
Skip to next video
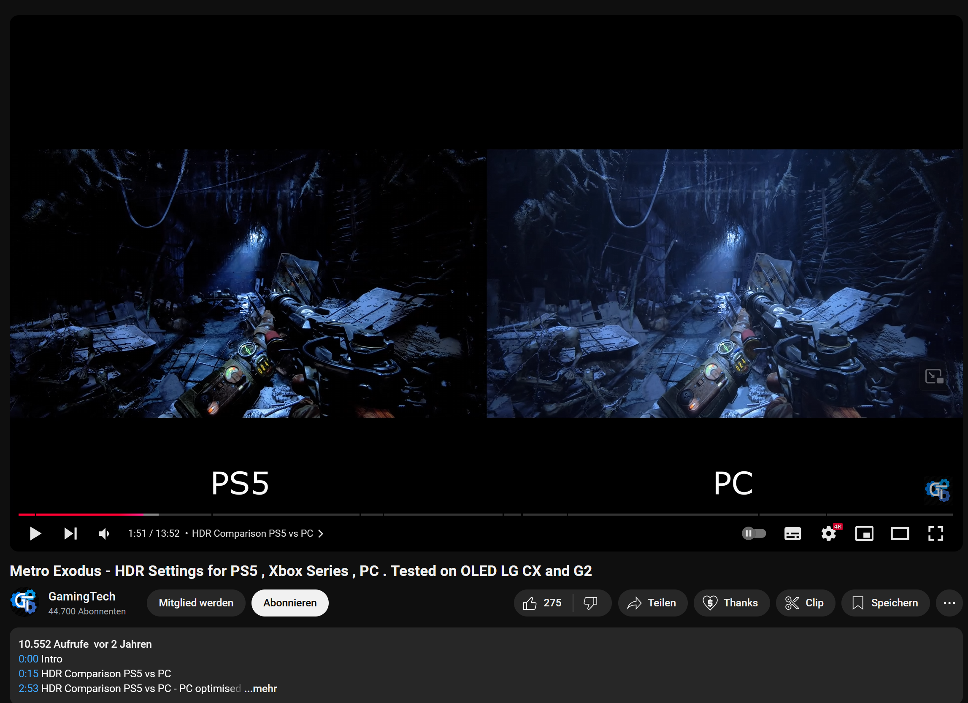[70, 533]
